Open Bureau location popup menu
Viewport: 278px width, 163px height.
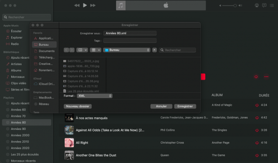(x=127, y=50)
